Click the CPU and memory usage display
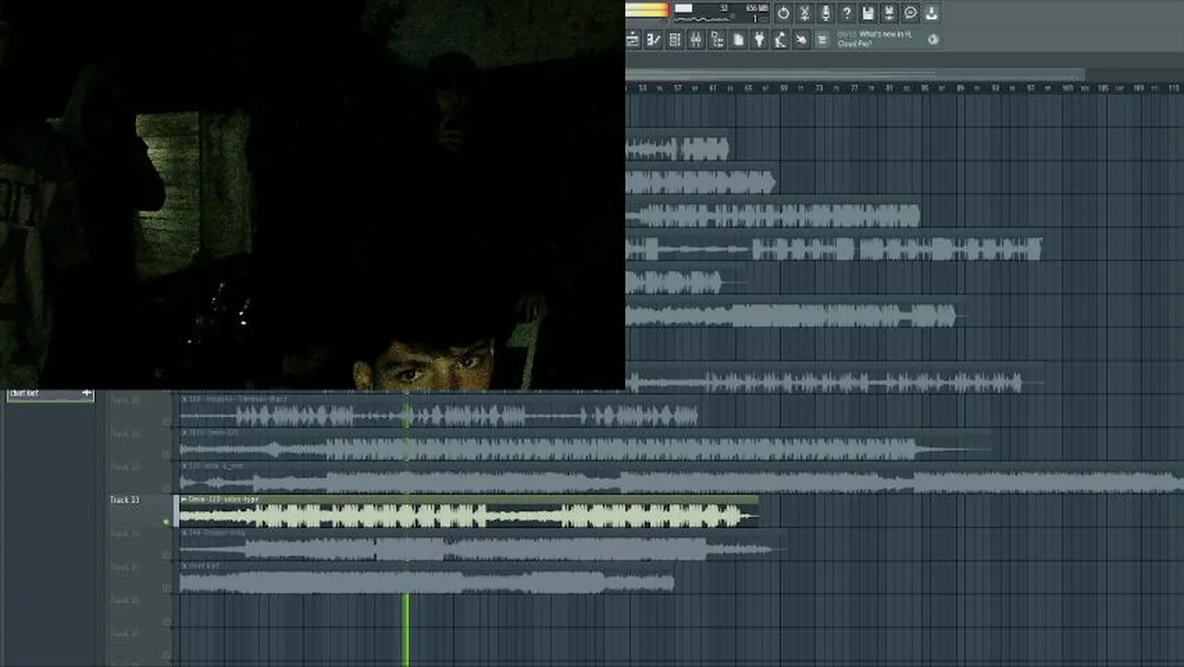 tap(721, 12)
